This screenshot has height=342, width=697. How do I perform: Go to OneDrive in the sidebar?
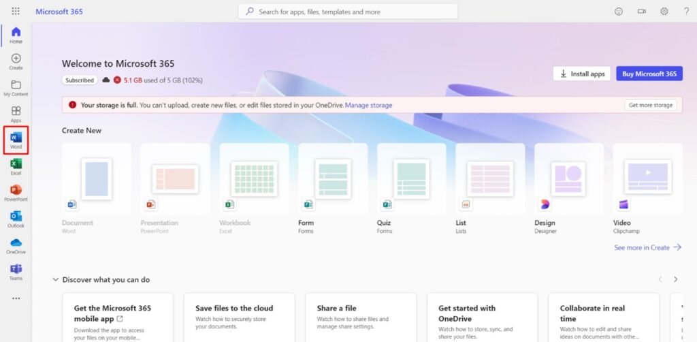(16, 245)
